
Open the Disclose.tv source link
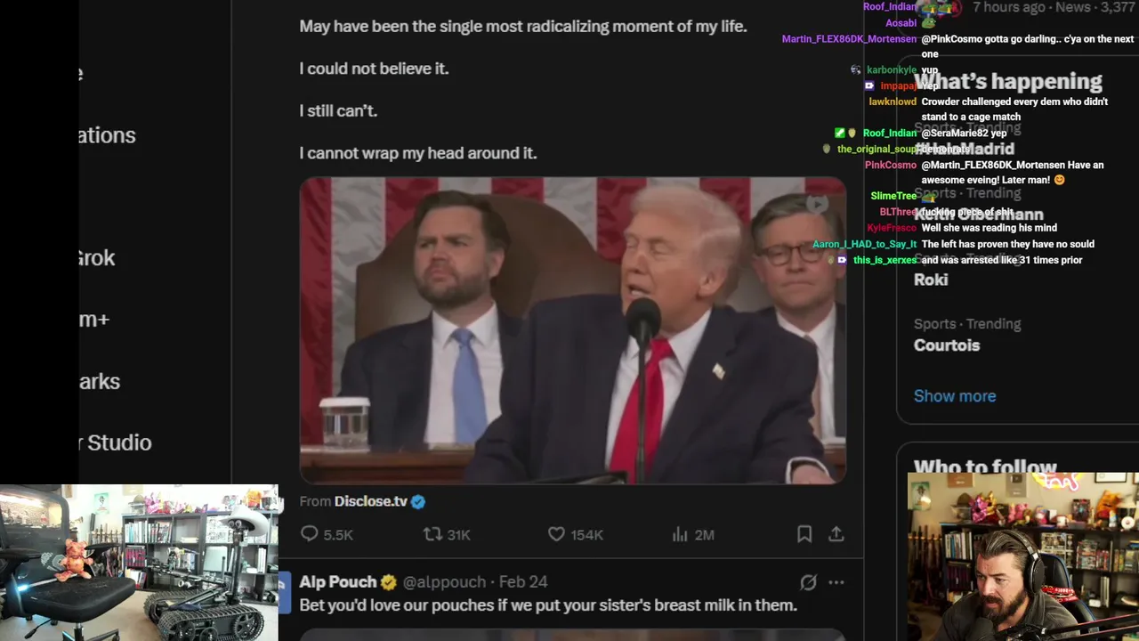(x=370, y=501)
